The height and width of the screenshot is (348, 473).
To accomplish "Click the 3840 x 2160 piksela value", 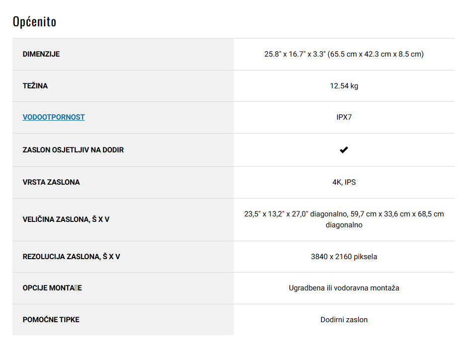I will click(x=344, y=257).
